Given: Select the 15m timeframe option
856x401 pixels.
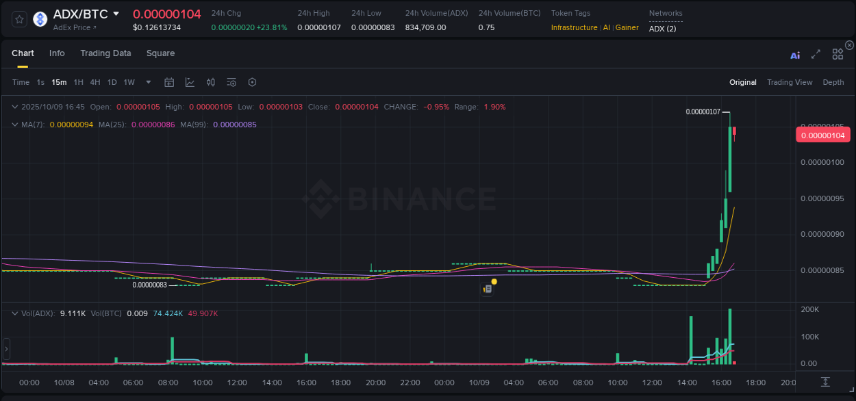Looking at the screenshot, I should [x=59, y=82].
